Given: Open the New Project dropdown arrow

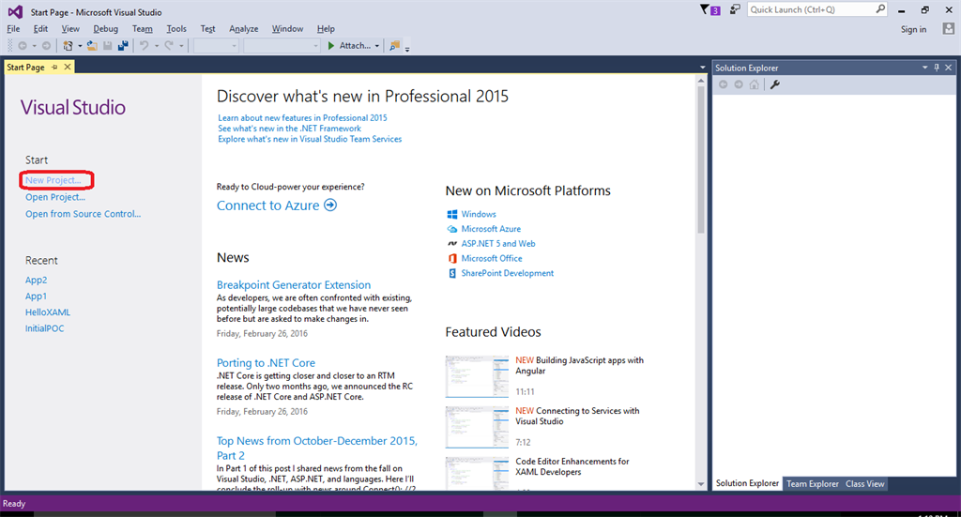Looking at the screenshot, I should [x=80, y=46].
